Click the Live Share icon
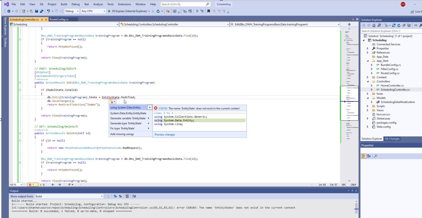This screenshot has height=218, width=422. [x=413, y=12]
